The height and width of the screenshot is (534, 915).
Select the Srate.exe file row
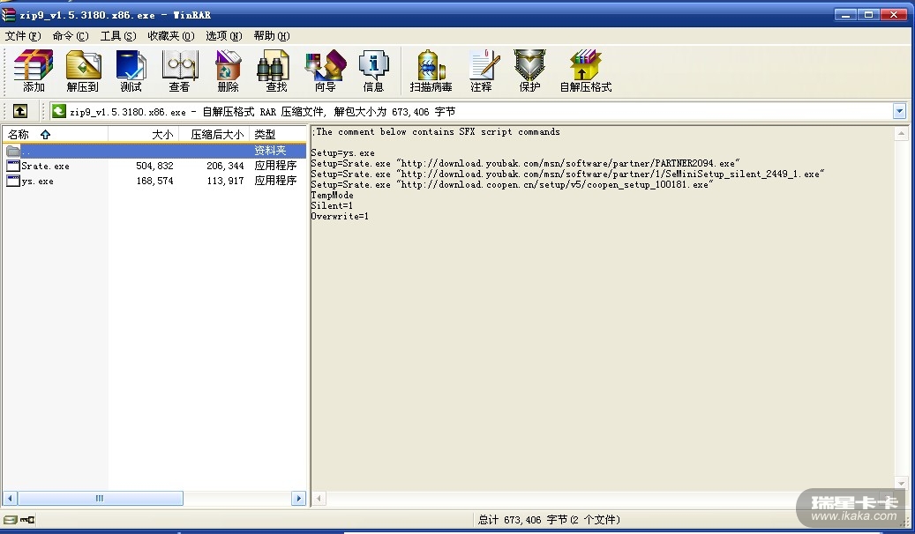[154, 166]
